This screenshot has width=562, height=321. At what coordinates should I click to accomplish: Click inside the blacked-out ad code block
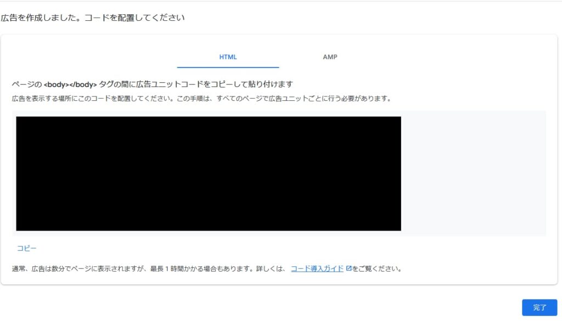pos(209,174)
